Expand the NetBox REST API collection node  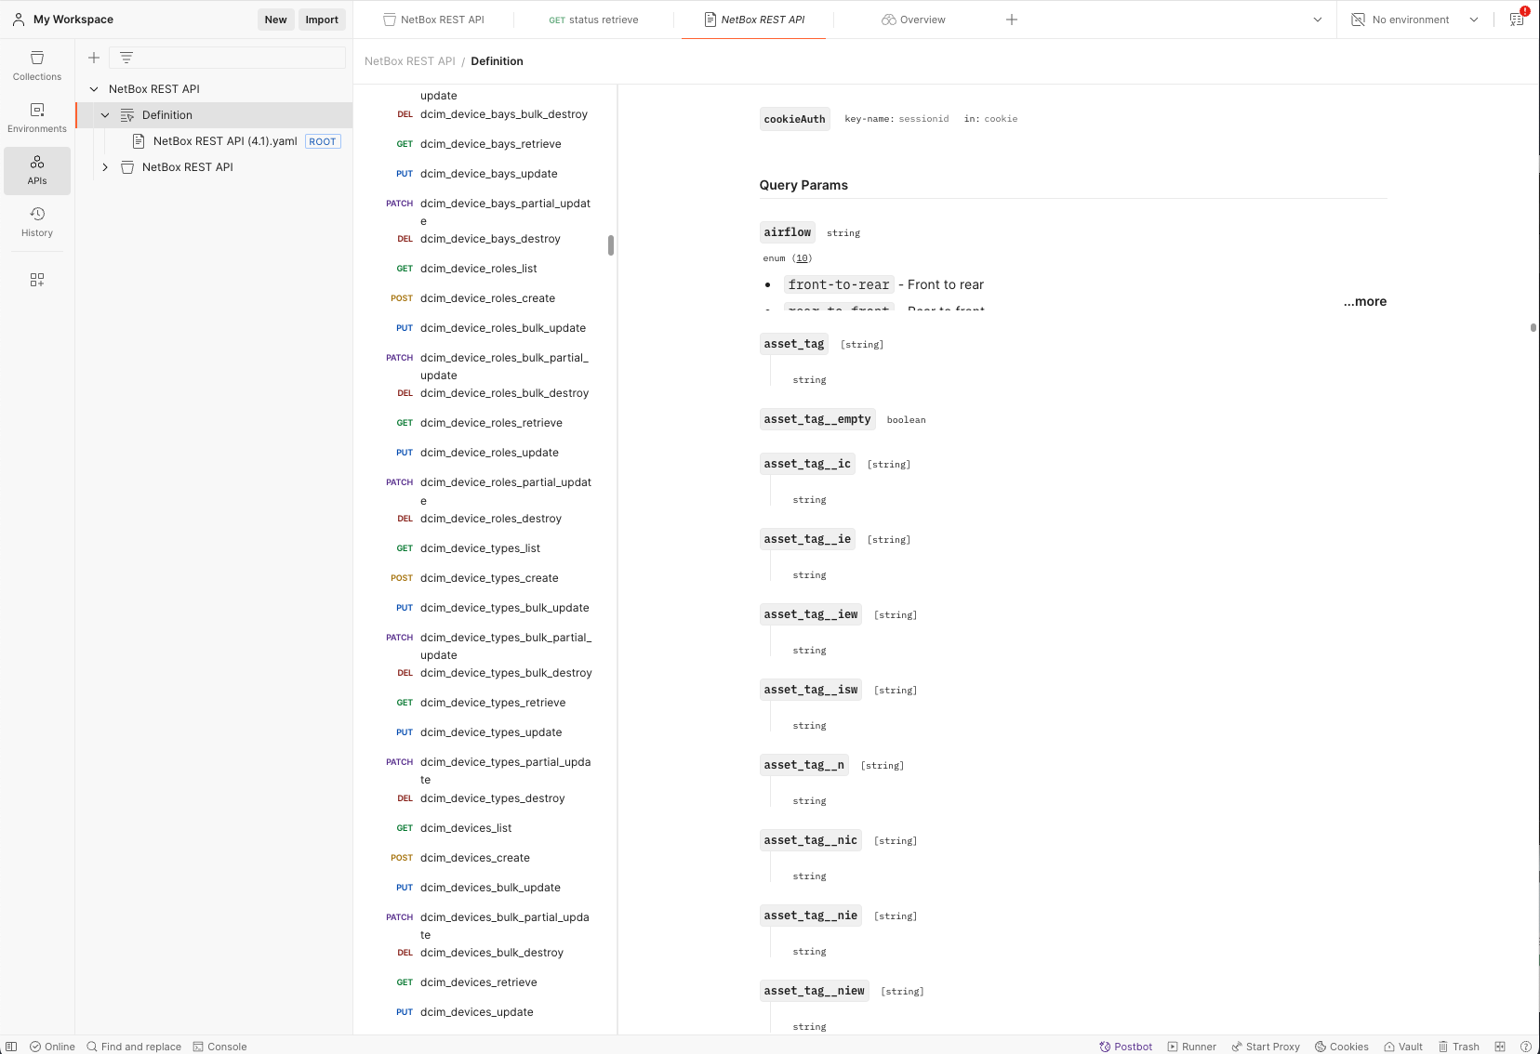point(105,167)
